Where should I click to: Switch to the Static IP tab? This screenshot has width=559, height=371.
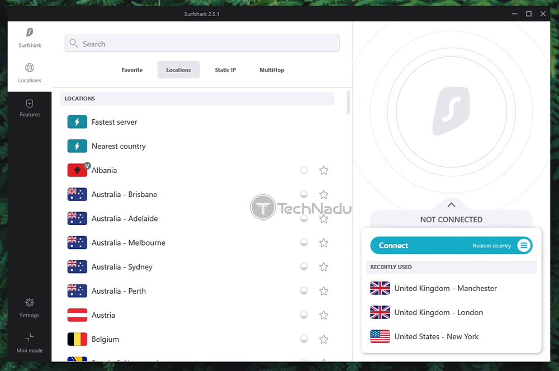point(225,70)
